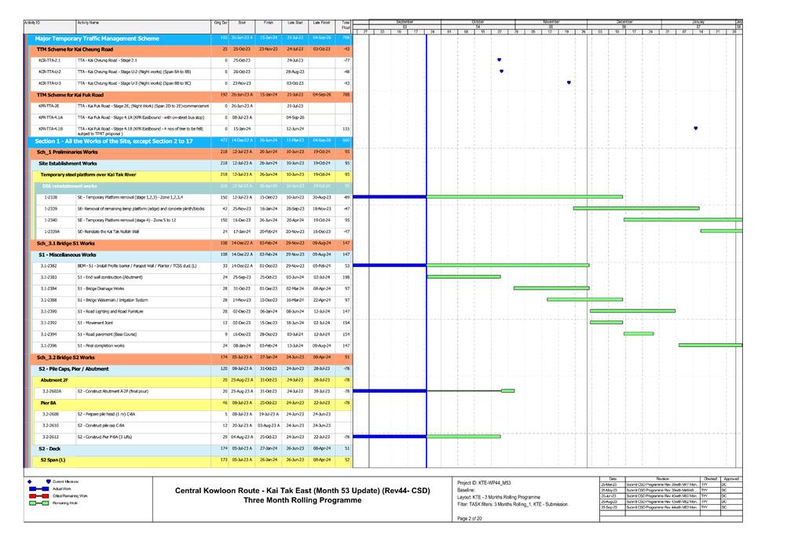Select the KCR-TTA-U-3 milestone marker in November
Screen dimensions: 787x556
[569, 82]
